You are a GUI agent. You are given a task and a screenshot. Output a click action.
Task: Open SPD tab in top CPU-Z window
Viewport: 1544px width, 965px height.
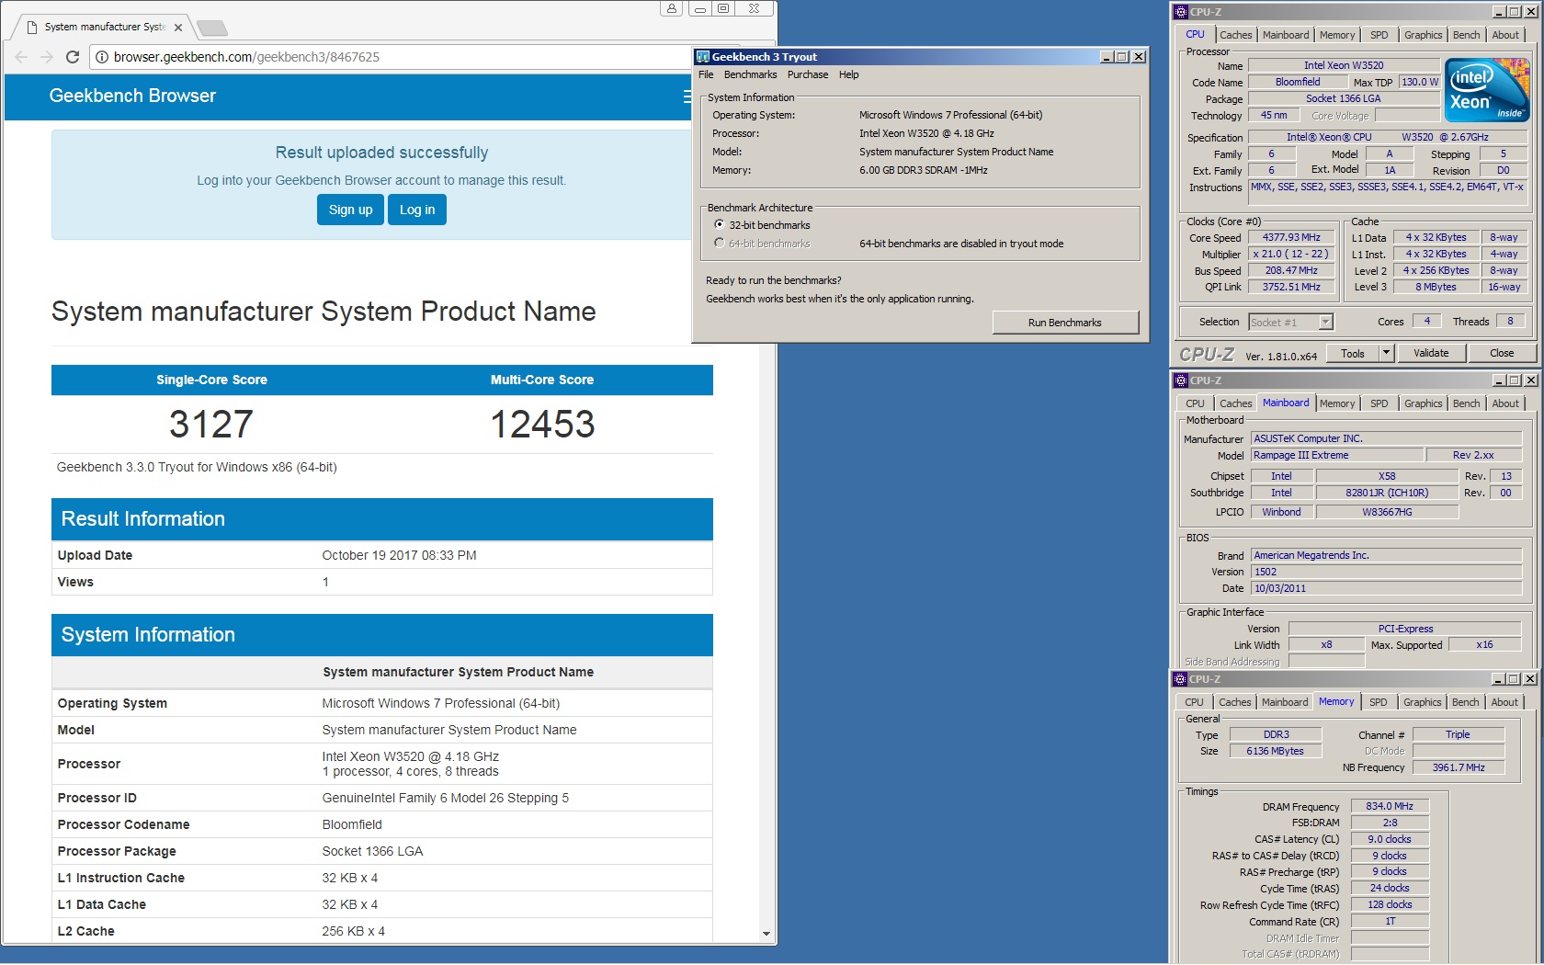point(1379,35)
